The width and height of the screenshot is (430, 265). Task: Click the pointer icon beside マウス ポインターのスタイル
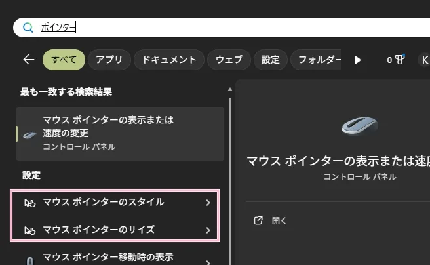coord(30,203)
